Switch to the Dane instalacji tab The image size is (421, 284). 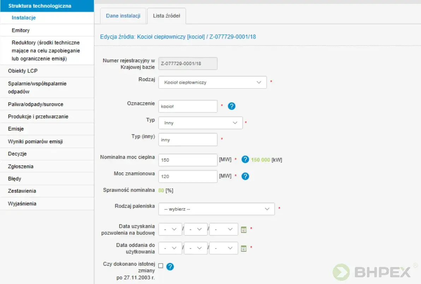123,16
